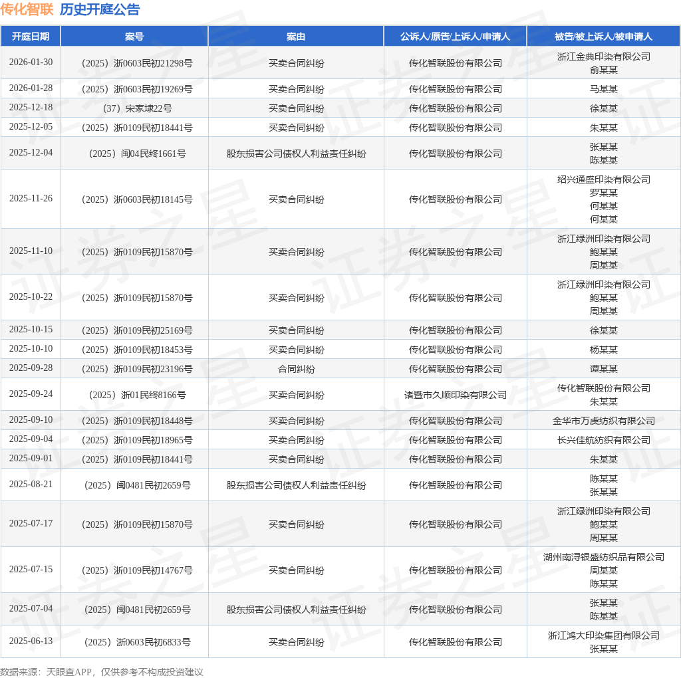Click the 案号 column header

pos(134,37)
